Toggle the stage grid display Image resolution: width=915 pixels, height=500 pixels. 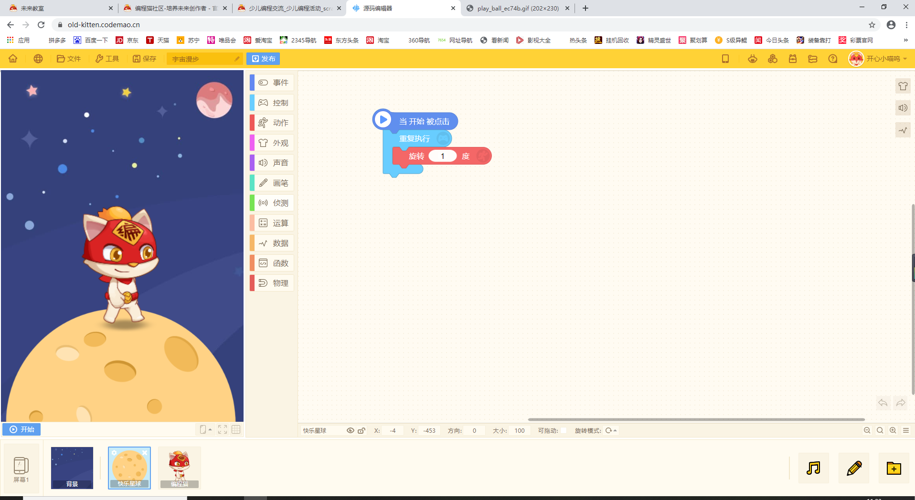point(236,429)
